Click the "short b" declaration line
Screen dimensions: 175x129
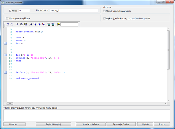20,40
